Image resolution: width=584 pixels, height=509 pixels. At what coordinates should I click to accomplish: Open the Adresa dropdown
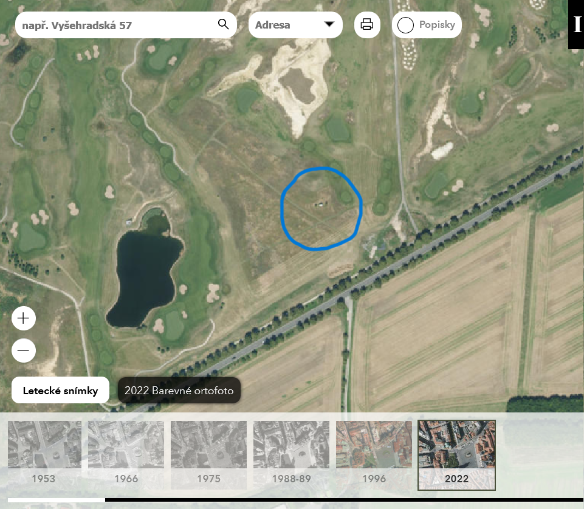click(295, 25)
